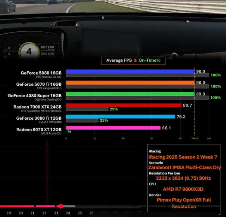Click the 29% on-time value
The width and height of the screenshot is (226, 217).
pyautogui.click(x=114, y=109)
